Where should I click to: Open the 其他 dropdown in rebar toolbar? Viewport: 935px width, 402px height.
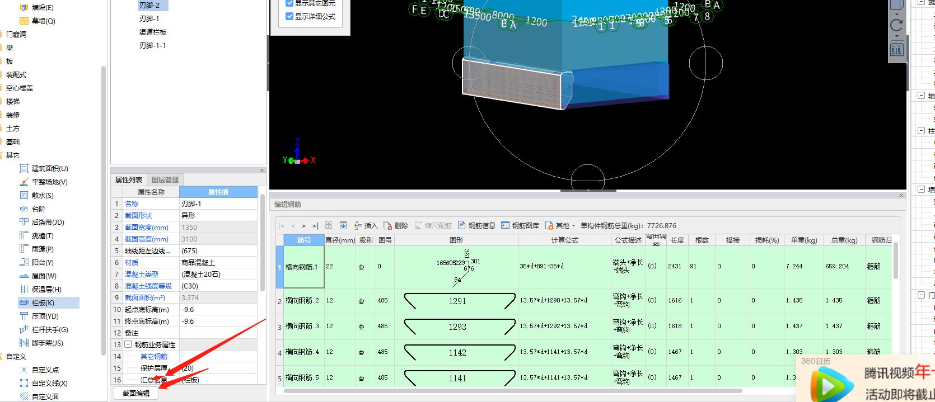[560, 225]
